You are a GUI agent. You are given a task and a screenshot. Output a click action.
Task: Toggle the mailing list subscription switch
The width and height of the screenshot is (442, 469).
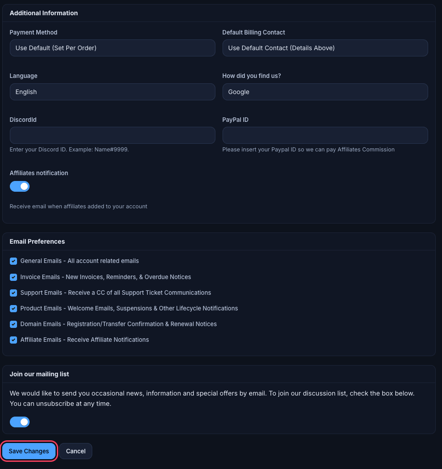[x=20, y=422]
